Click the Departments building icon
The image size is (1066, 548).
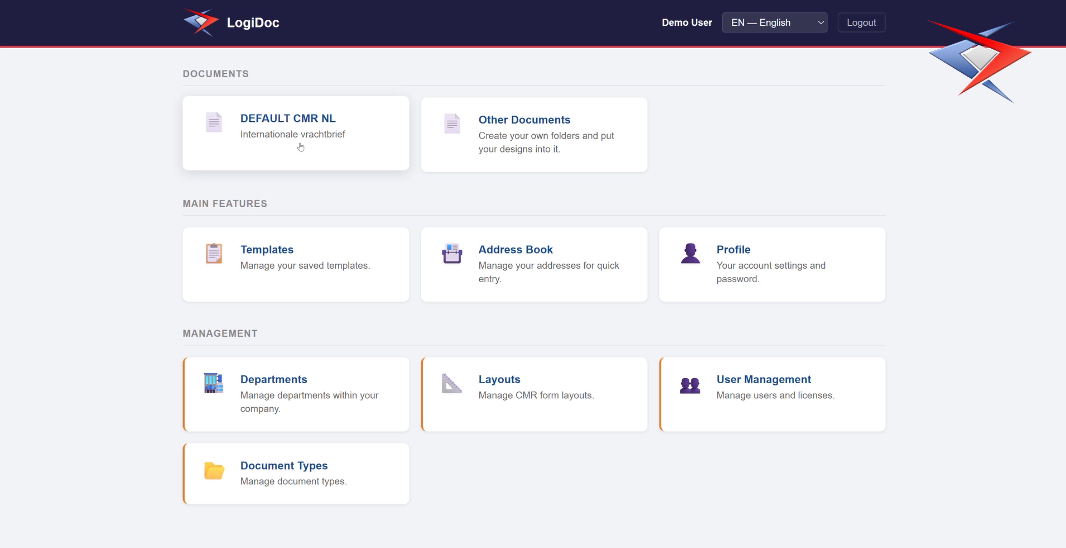(x=213, y=383)
